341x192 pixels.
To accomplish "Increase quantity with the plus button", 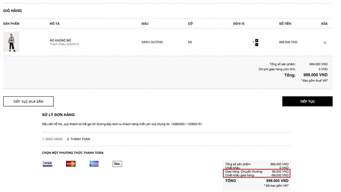I will coord(257,41).
